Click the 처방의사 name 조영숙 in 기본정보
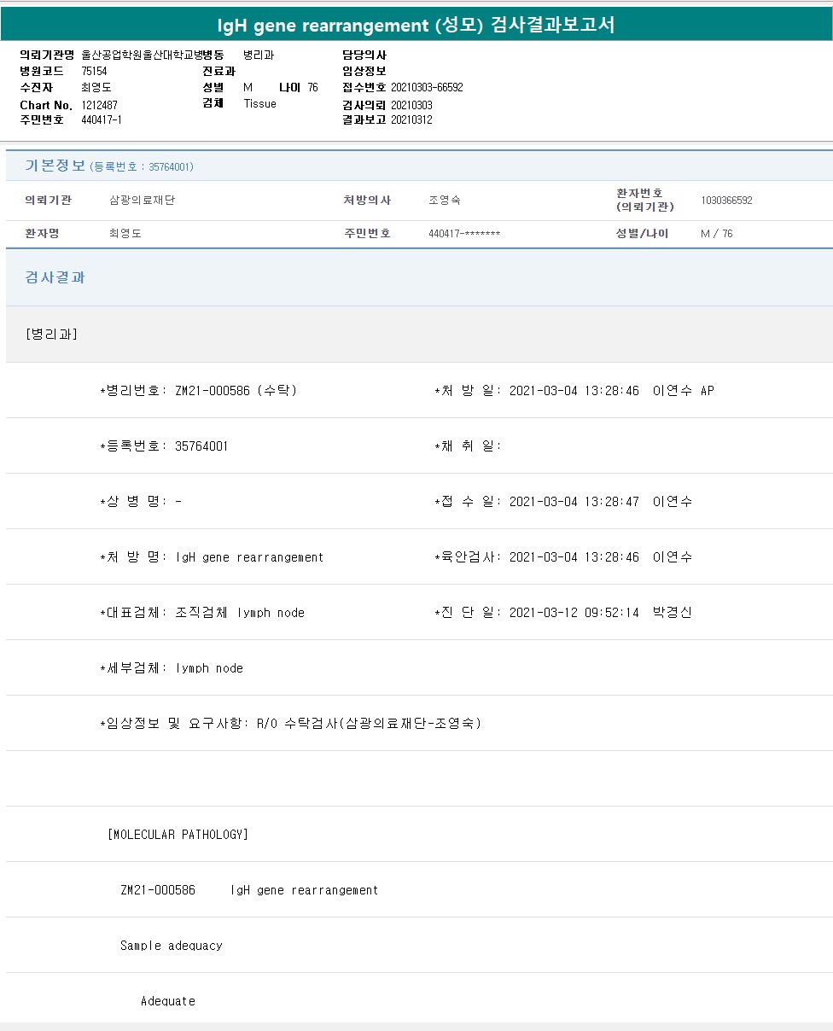Viewport: 833px width, 1031px height. 444,201
